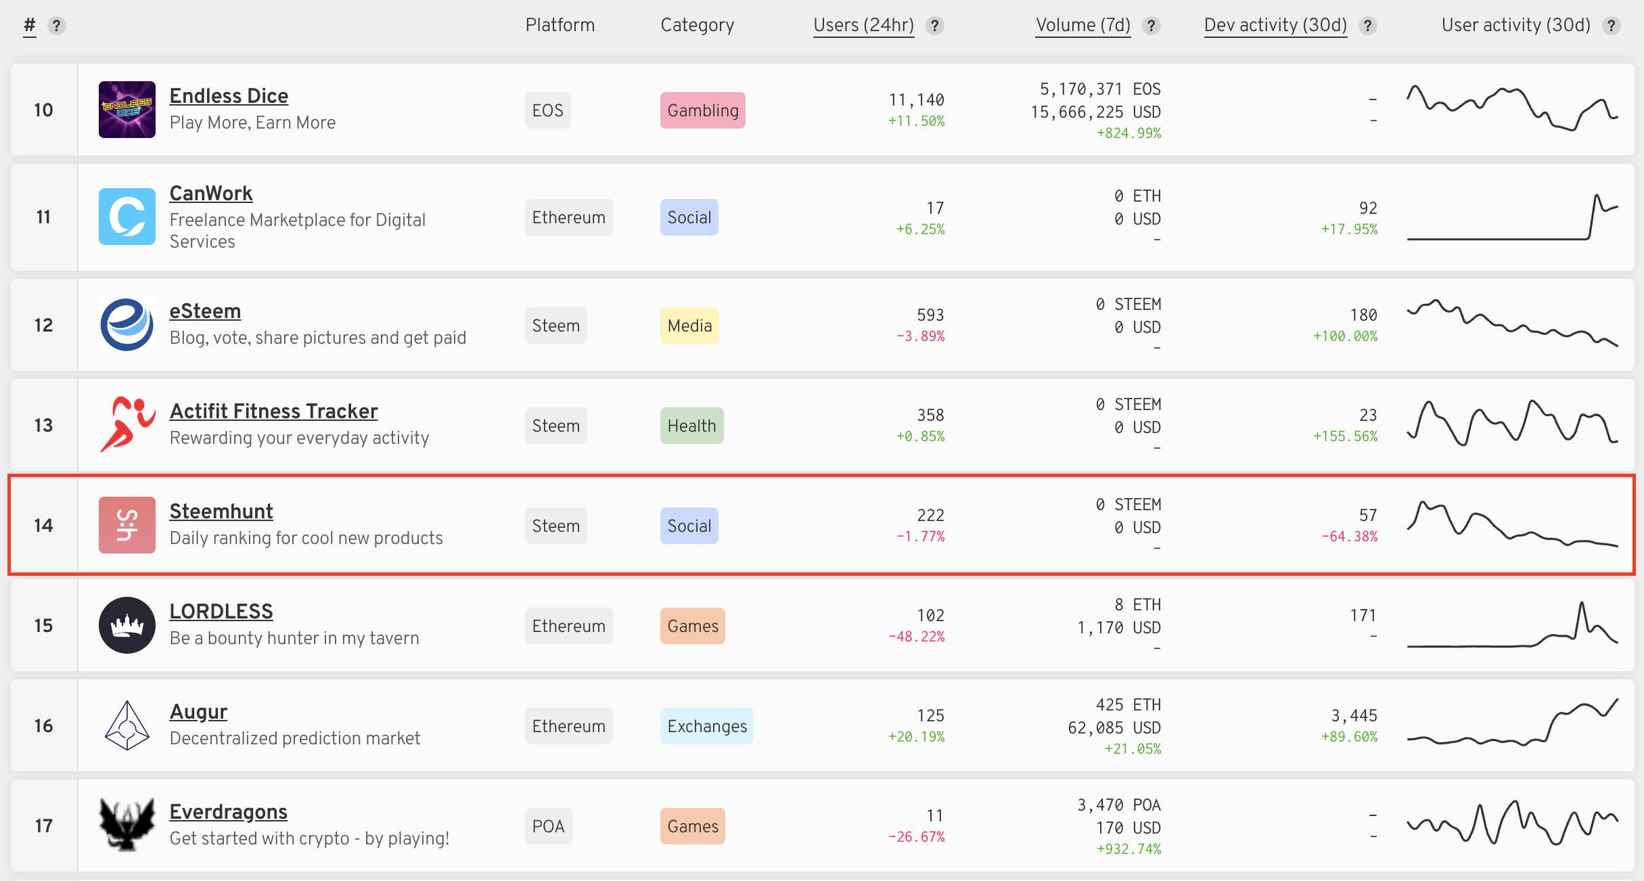Open the Steemhunt link
The height and width of the screenshot is (881, 1644).
coord(221,512)
